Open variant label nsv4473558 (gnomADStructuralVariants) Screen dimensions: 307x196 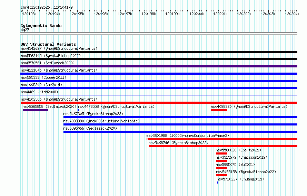click(116, 106)
